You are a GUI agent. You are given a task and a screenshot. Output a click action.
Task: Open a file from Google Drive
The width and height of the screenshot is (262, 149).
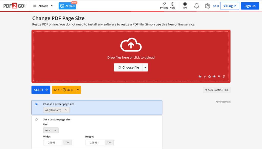coord(209,76)
